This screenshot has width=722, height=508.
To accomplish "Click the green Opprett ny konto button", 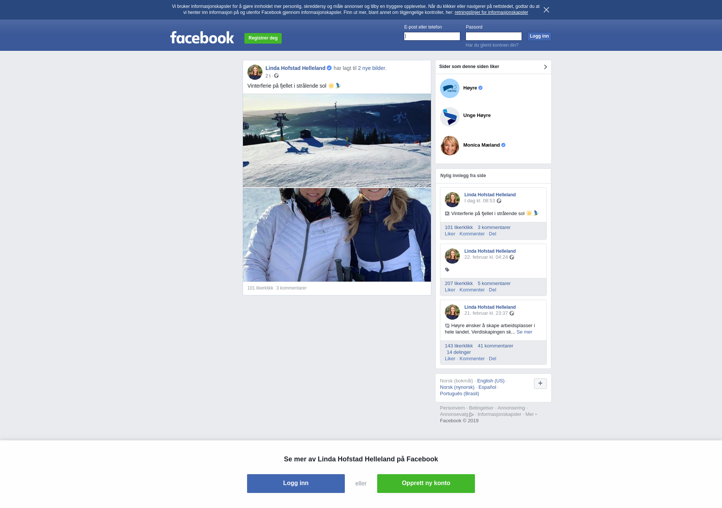I will [426, 484].
